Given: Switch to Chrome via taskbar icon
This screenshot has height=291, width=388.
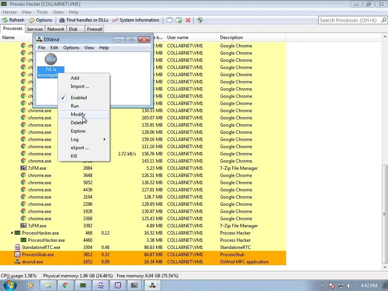Looking at the screenshot, I should click(x=65, y=285).
